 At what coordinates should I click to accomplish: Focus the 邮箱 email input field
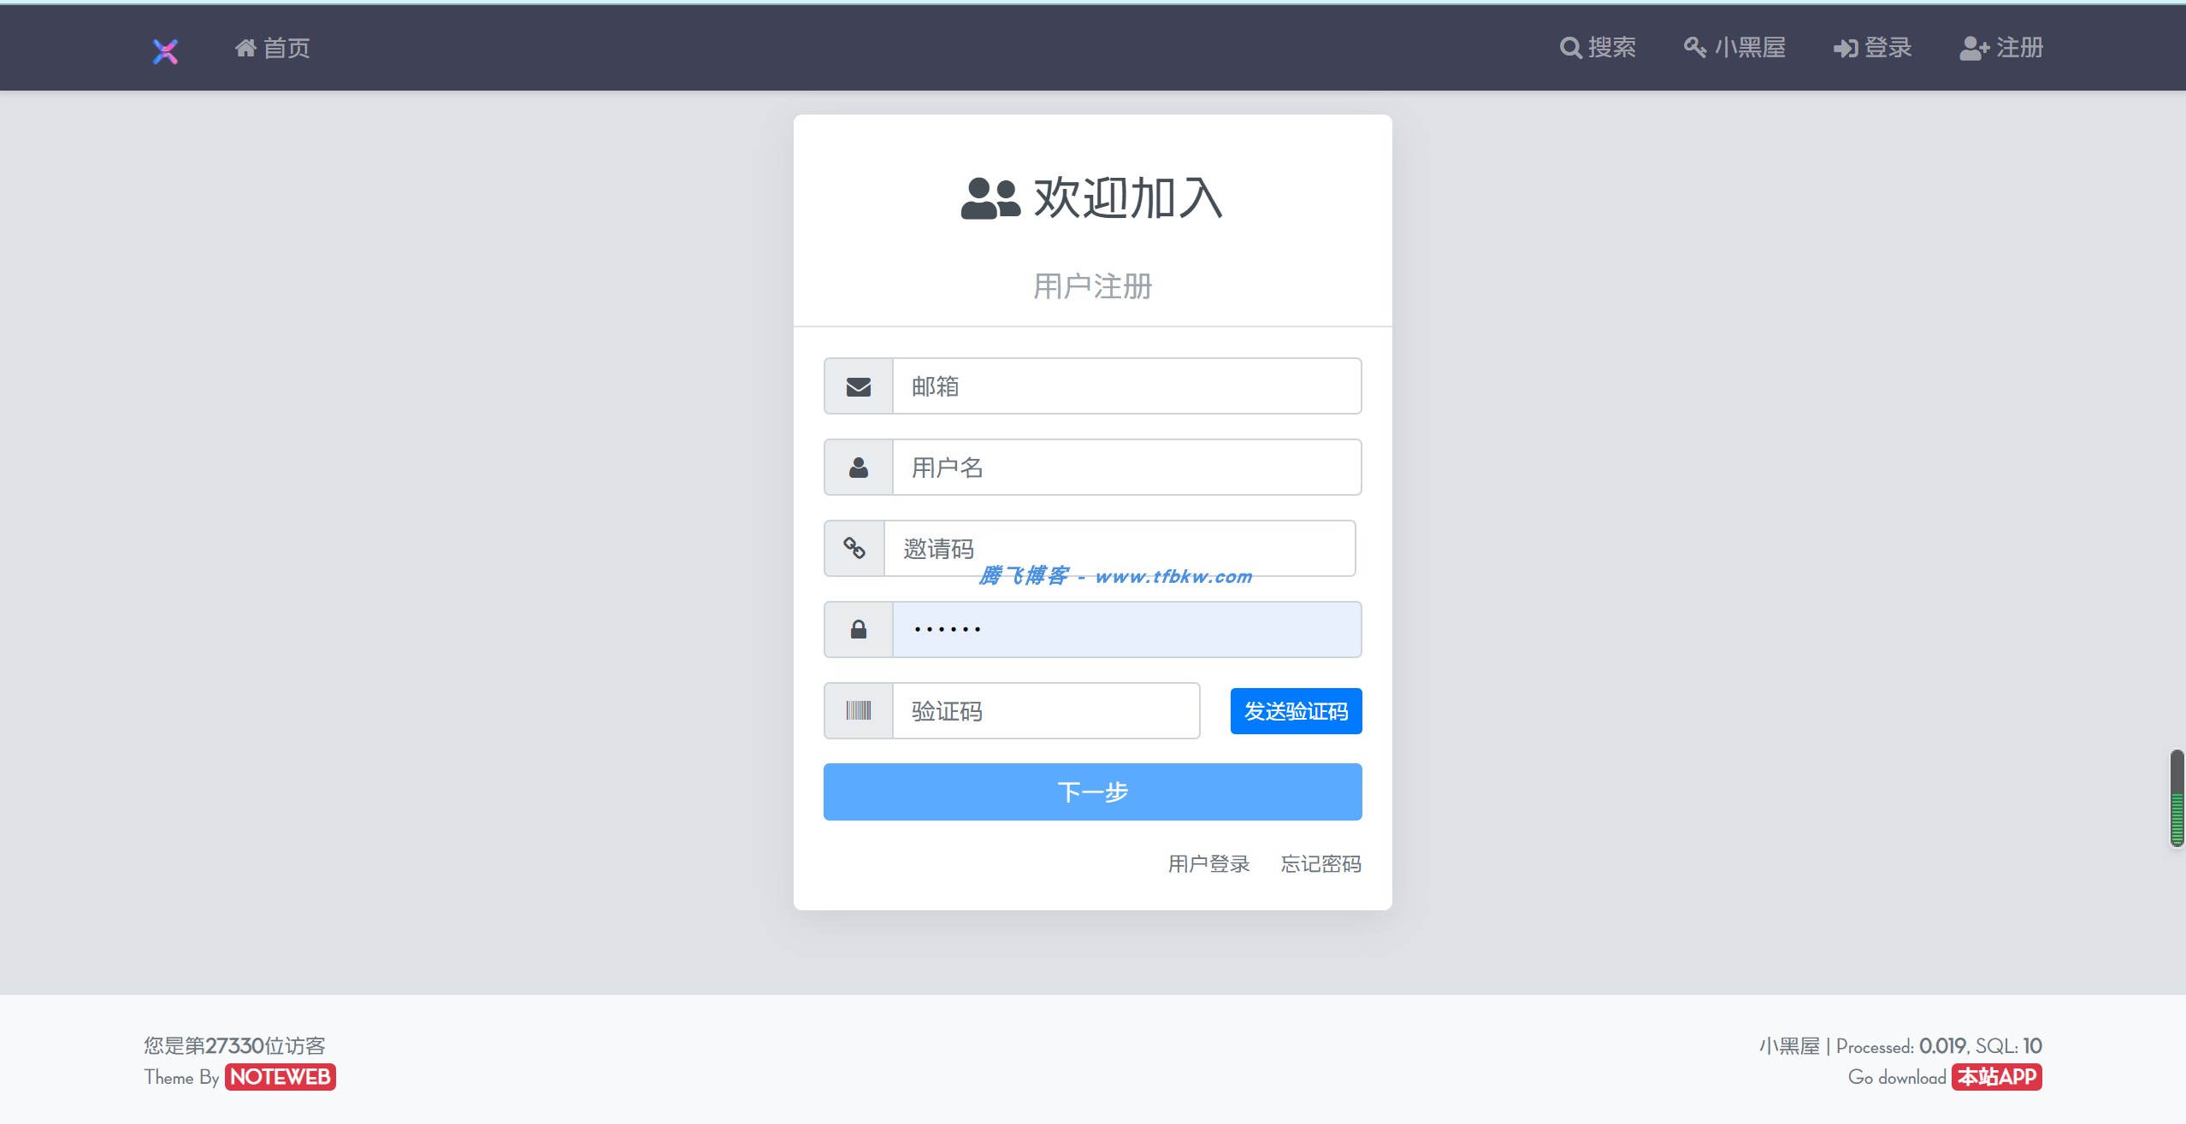[x=1125, y=386]
